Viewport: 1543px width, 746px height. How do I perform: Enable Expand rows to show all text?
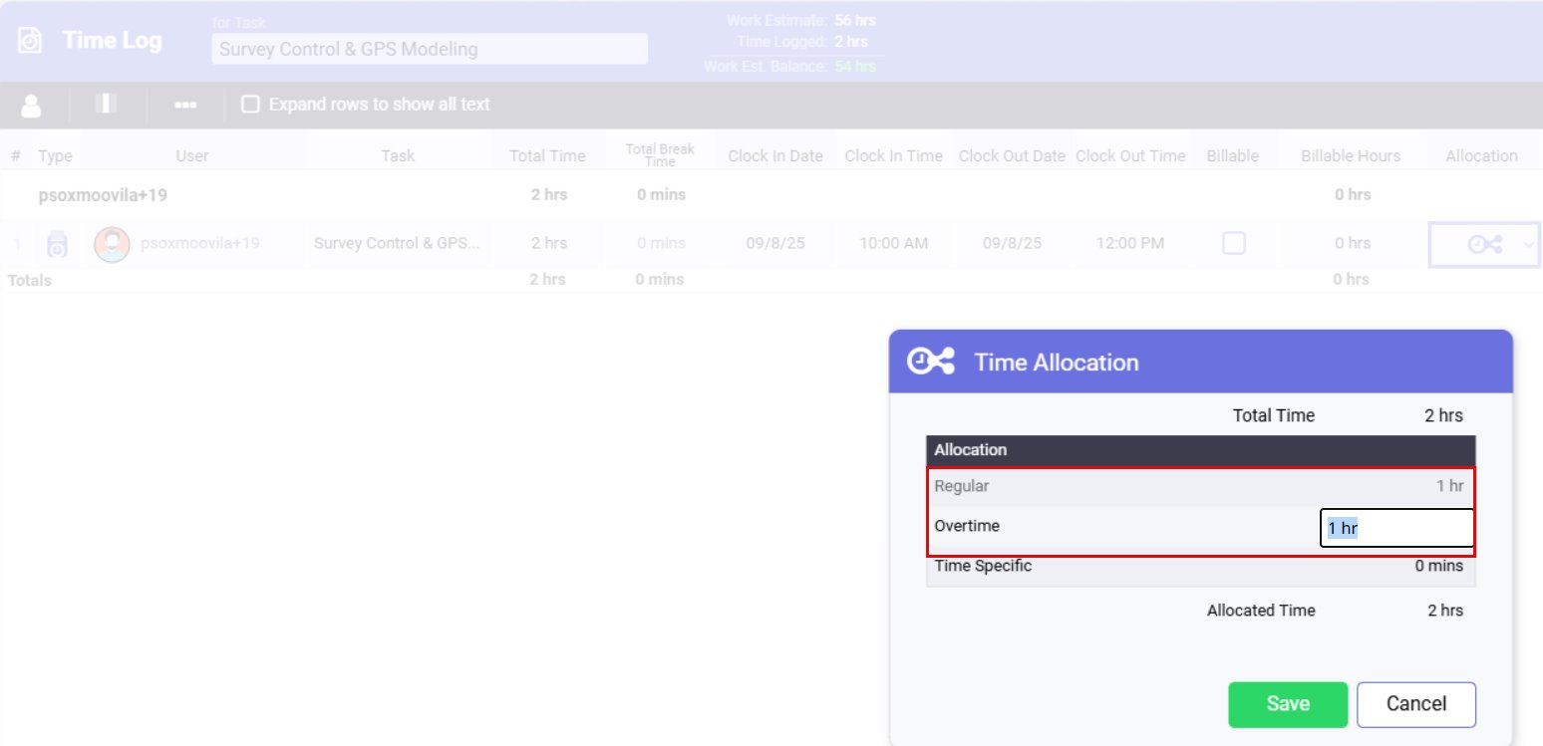click(251, 105)
